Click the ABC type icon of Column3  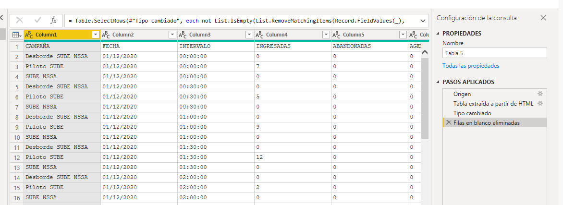coord(183,35)
